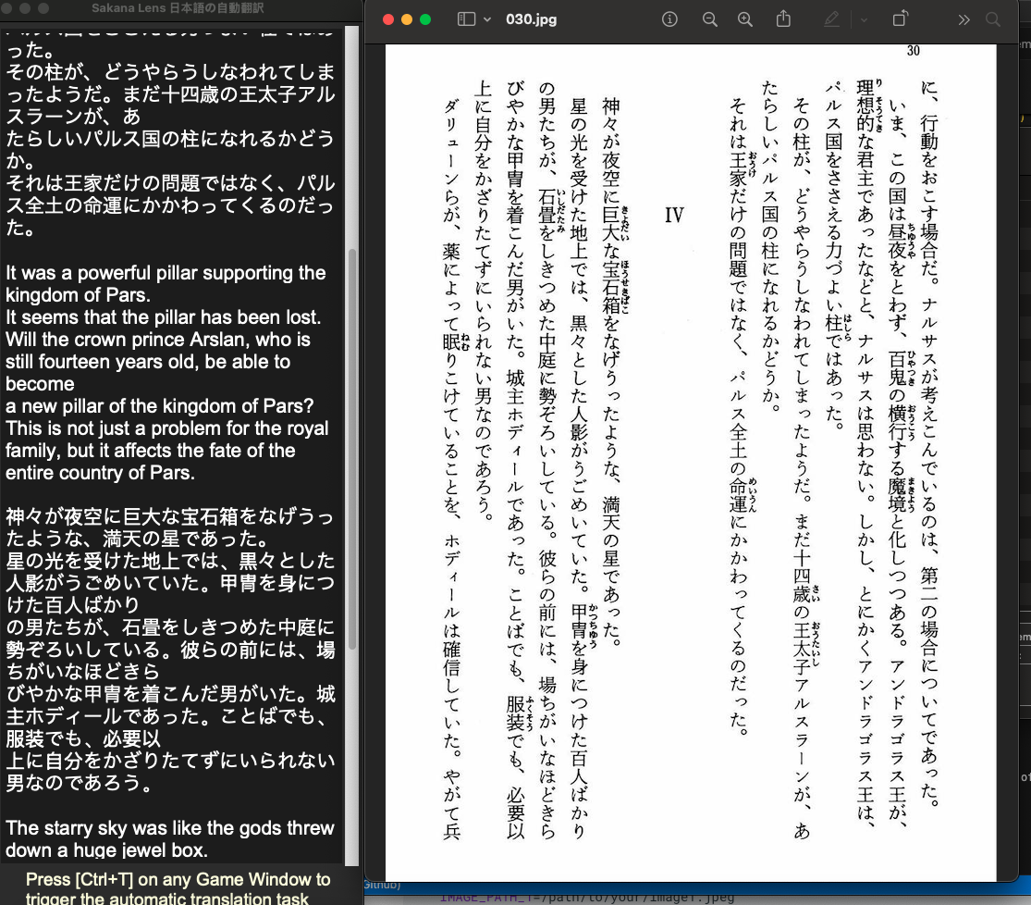Zoom in on 030.jpg in Preview

[745, 19]
